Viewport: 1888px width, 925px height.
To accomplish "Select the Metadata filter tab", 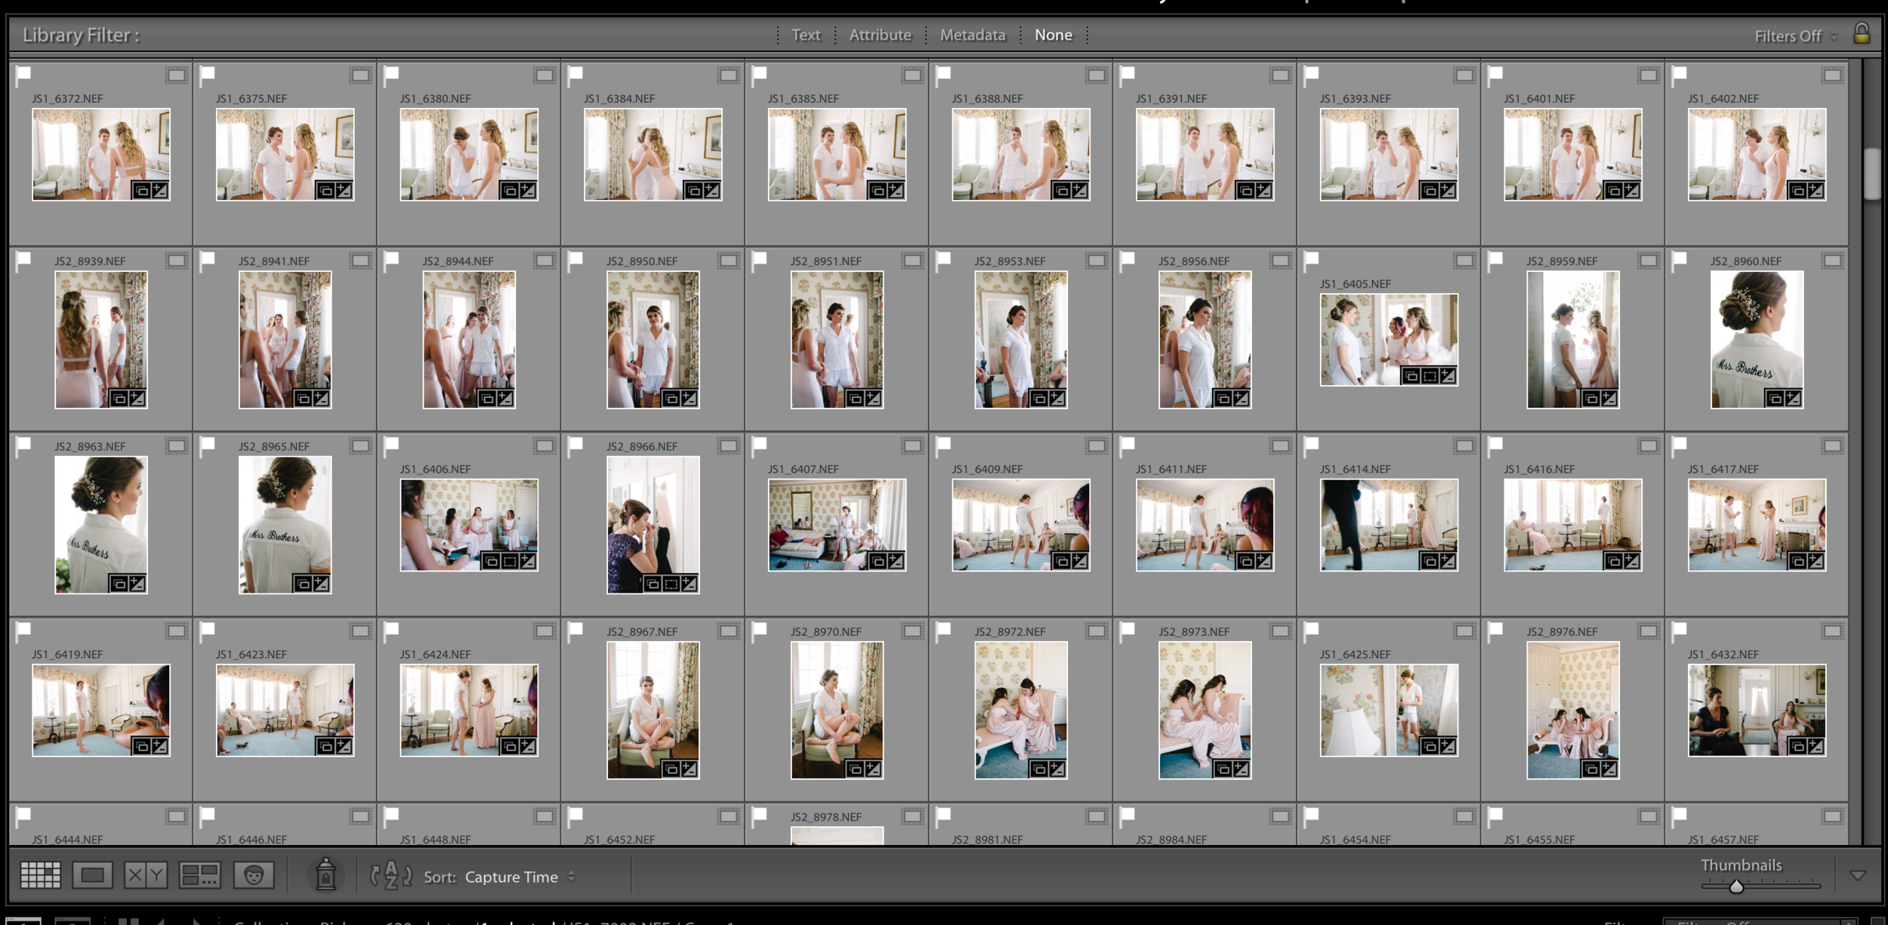I will [973, 35].
